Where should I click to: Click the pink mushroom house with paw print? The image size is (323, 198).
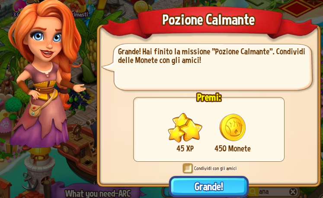point(6,123)
